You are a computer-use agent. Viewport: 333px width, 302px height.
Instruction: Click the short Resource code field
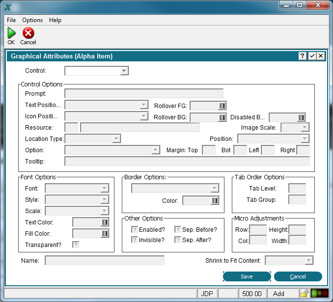point(71,127)
